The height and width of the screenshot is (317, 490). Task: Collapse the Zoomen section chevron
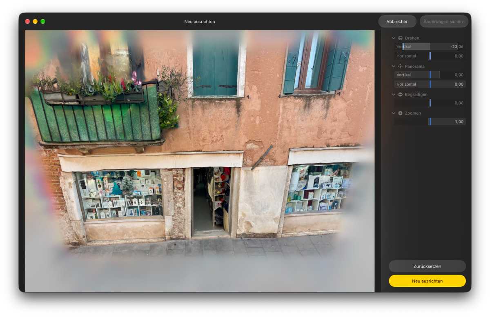click(x=394, y=113)
